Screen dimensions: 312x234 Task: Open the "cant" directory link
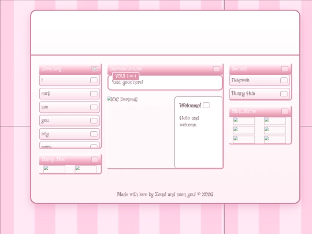tap(69, 94)
